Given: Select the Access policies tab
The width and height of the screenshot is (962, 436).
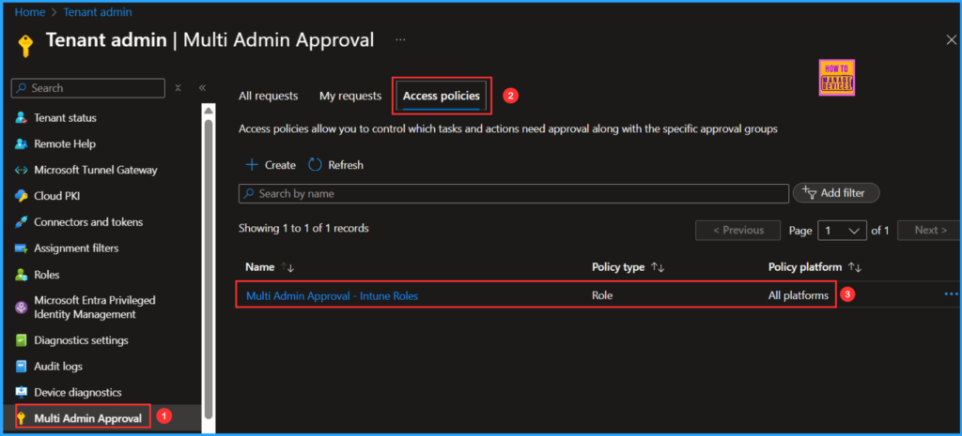Looking at the screenshot, I should point(442,97).
